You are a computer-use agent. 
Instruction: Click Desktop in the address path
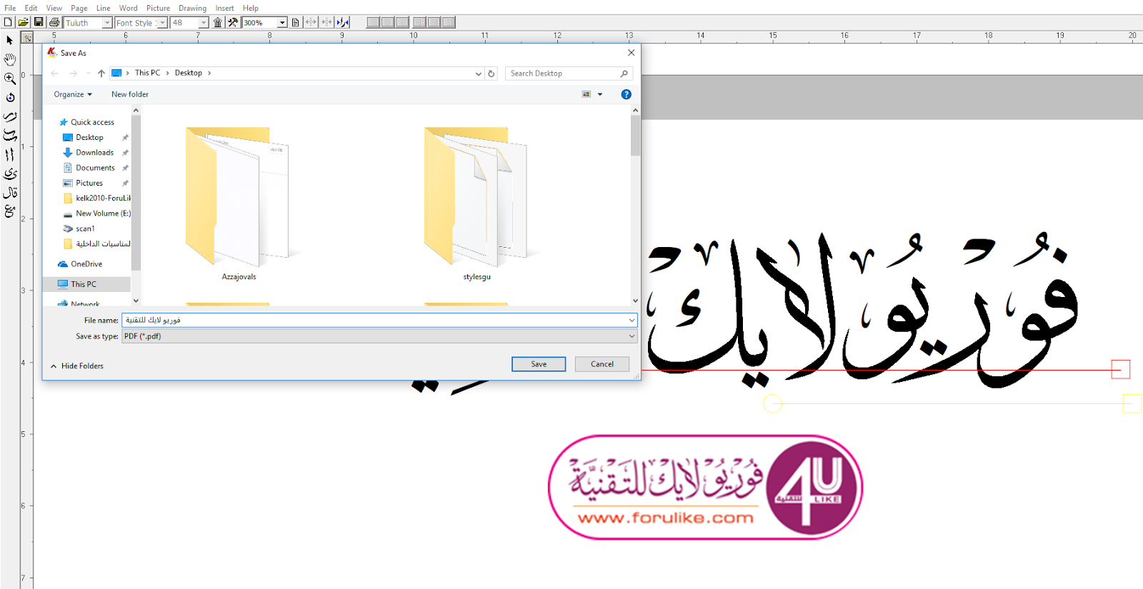point(189,73)
